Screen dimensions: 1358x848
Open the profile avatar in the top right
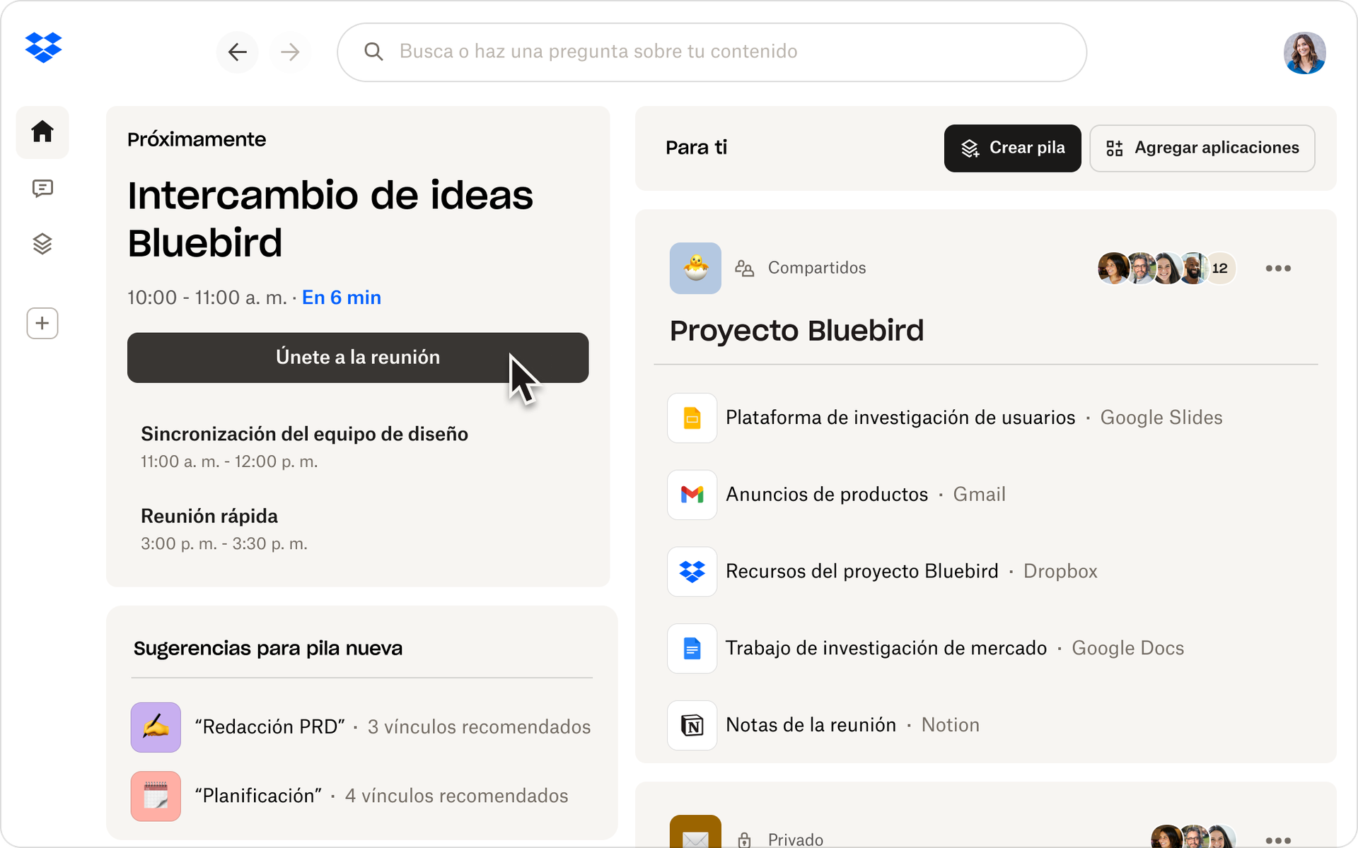coord(1304,53)
